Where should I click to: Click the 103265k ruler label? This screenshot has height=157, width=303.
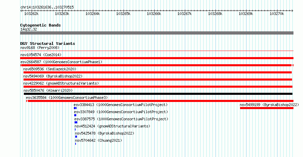point(123,14)
